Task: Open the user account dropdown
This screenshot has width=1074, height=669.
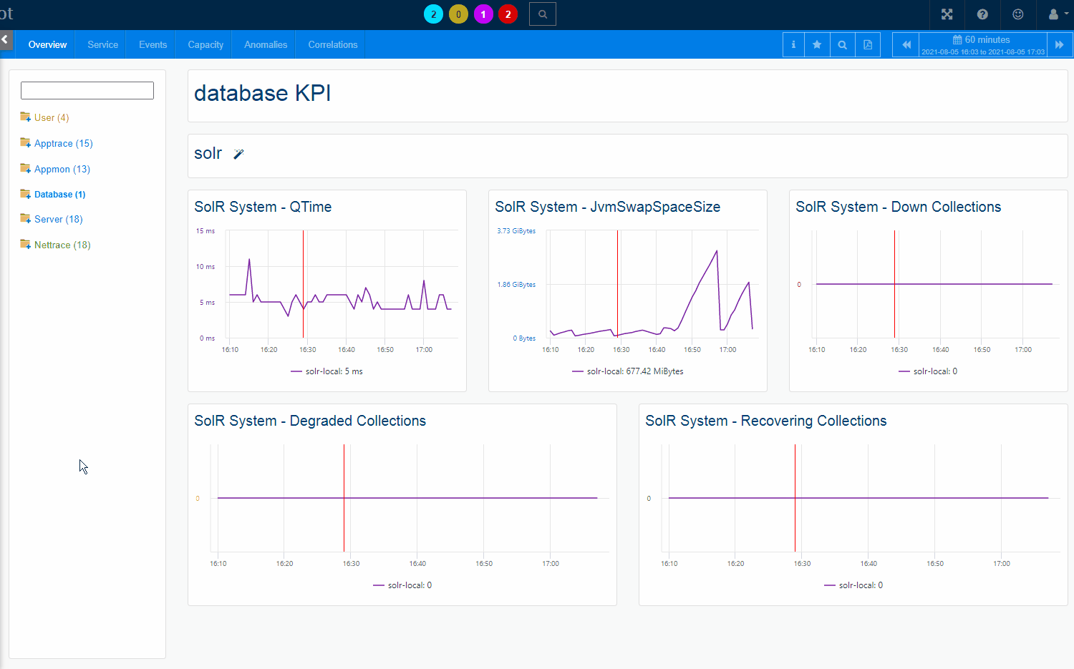Action: 1057,14
